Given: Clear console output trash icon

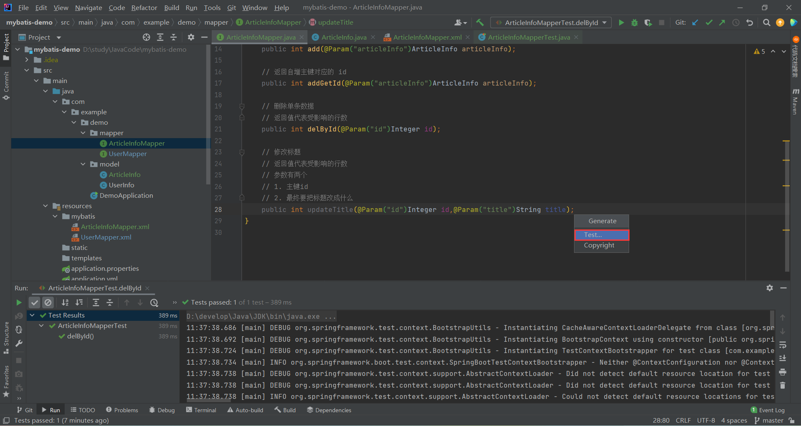Looking at the screenshot, I should point(783,386).
